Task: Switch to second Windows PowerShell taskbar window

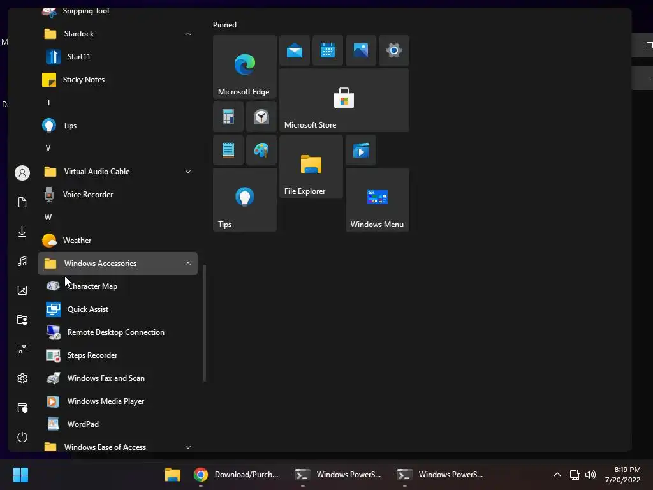Action: (x=440, y=475)
